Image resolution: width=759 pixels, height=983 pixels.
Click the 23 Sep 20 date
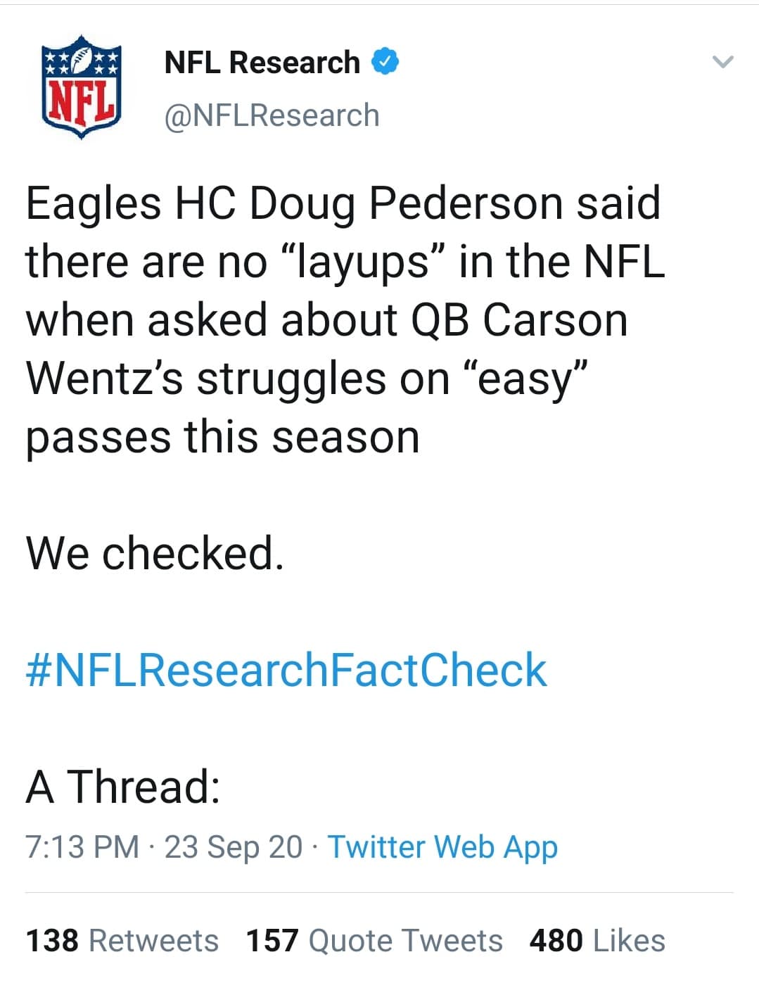(233, 846)
